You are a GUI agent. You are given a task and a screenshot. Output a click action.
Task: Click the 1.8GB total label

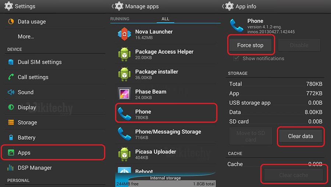[x=204, y=184]
